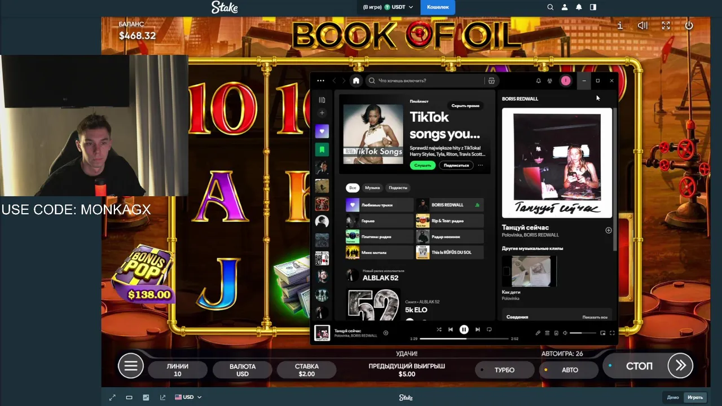Toggle Турбо mode in slot

click(x=504, y=370)
